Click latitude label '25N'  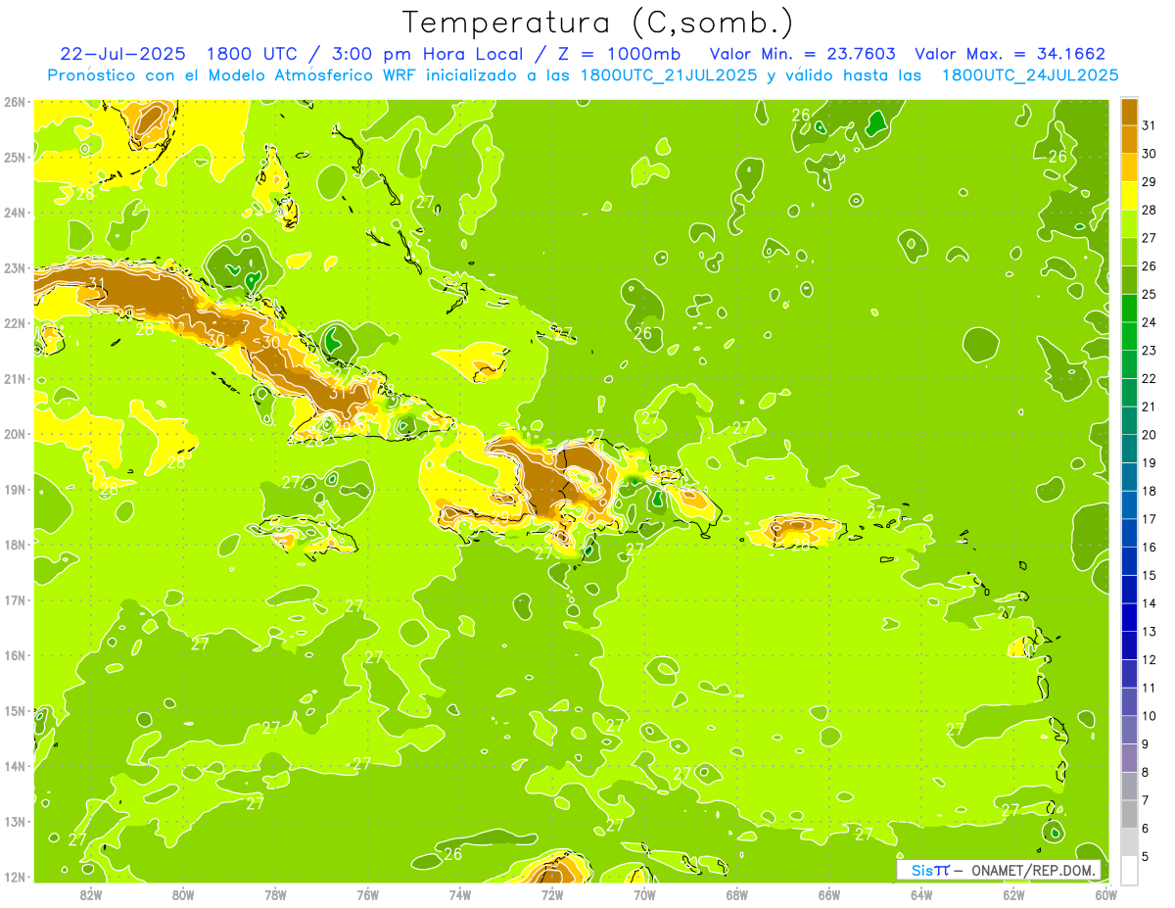[15, 158]
